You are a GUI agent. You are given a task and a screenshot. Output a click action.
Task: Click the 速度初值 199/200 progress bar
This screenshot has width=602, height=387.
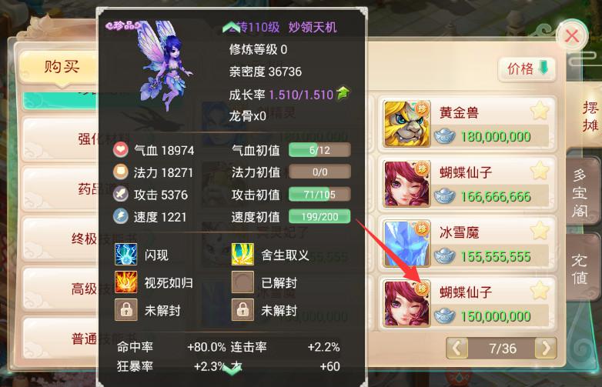(x=319, y=217)
